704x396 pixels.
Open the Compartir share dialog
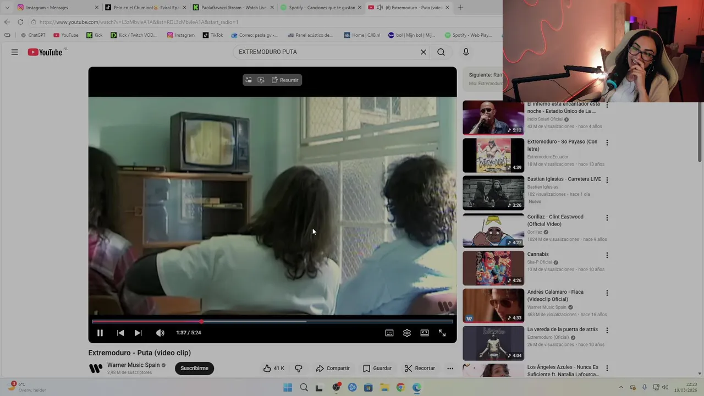point(333,369)
